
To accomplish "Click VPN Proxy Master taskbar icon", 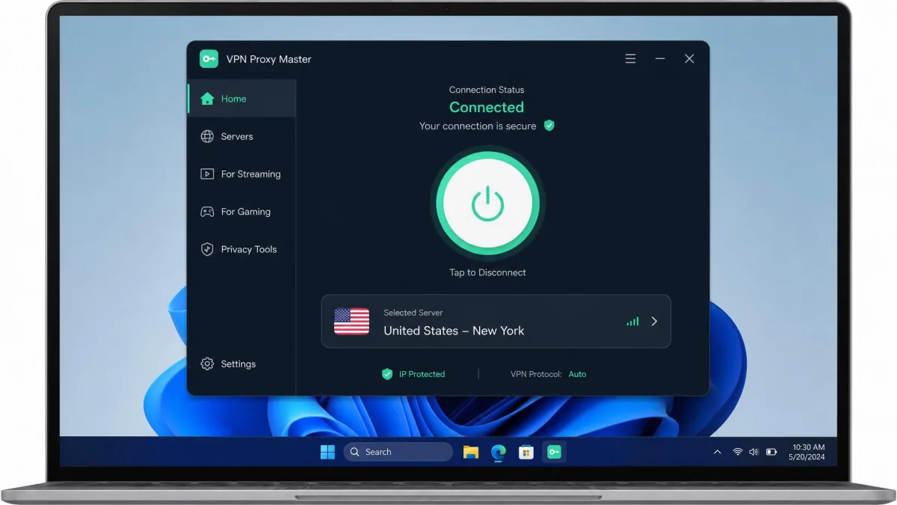I will coord(554,452).
